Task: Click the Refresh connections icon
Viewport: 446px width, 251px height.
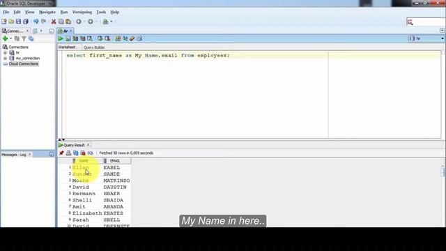Action: click(17, 39)
